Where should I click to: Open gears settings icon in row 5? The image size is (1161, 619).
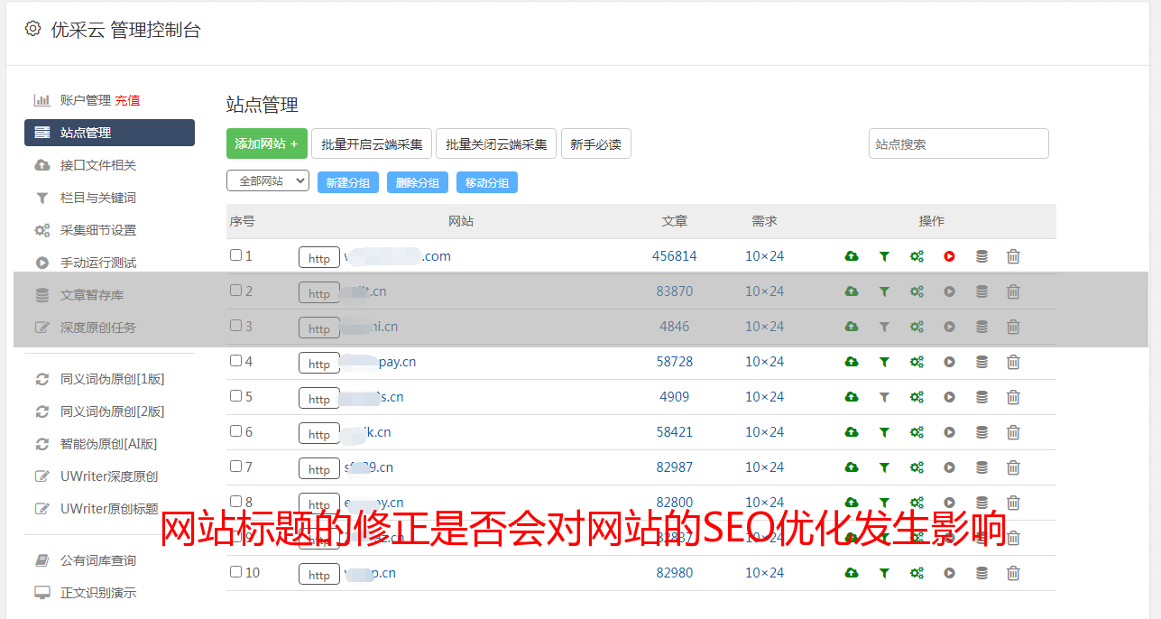[917, 397]
